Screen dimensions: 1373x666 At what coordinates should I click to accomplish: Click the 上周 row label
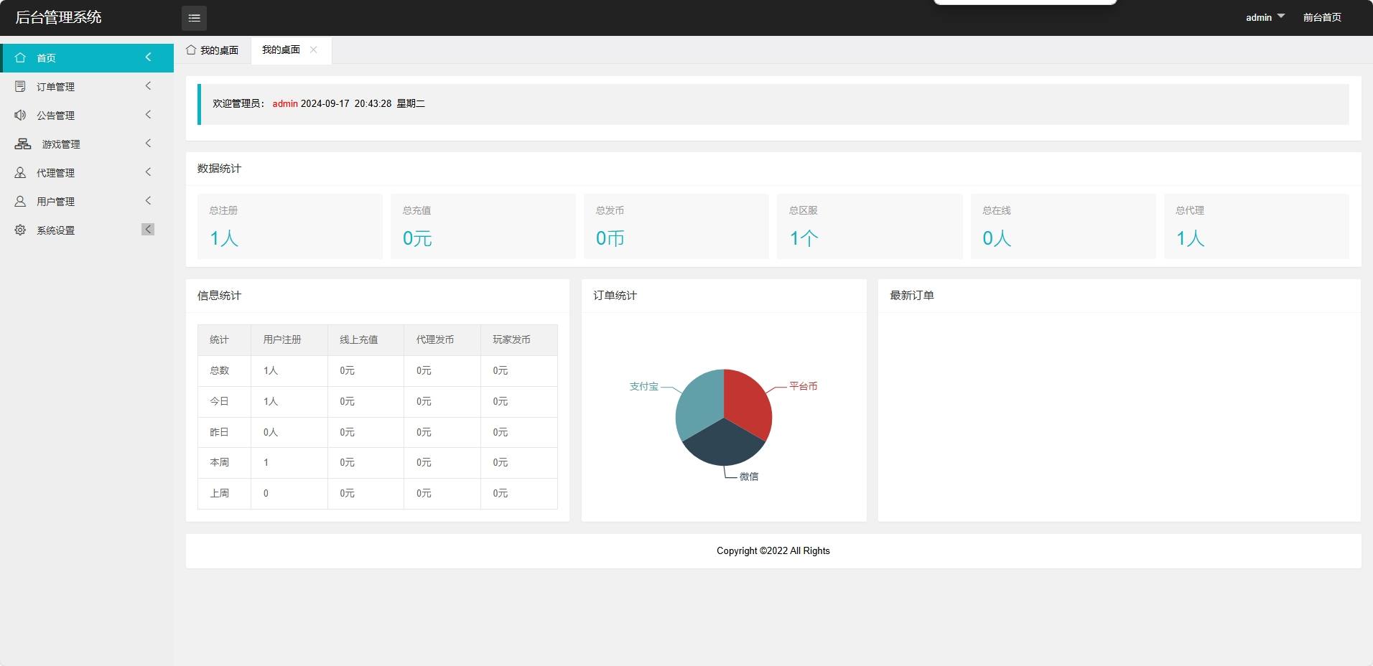point(219,493)
